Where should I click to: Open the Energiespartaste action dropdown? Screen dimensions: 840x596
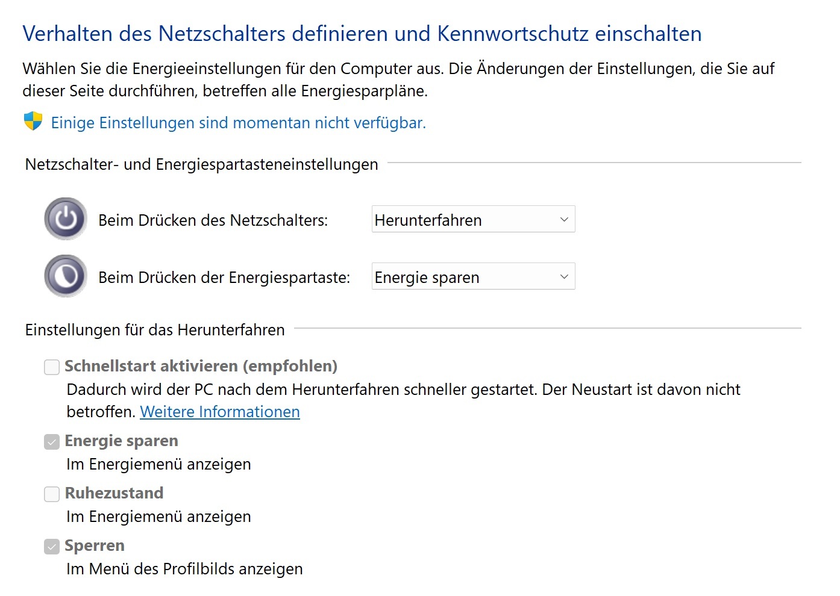point(473,276)
